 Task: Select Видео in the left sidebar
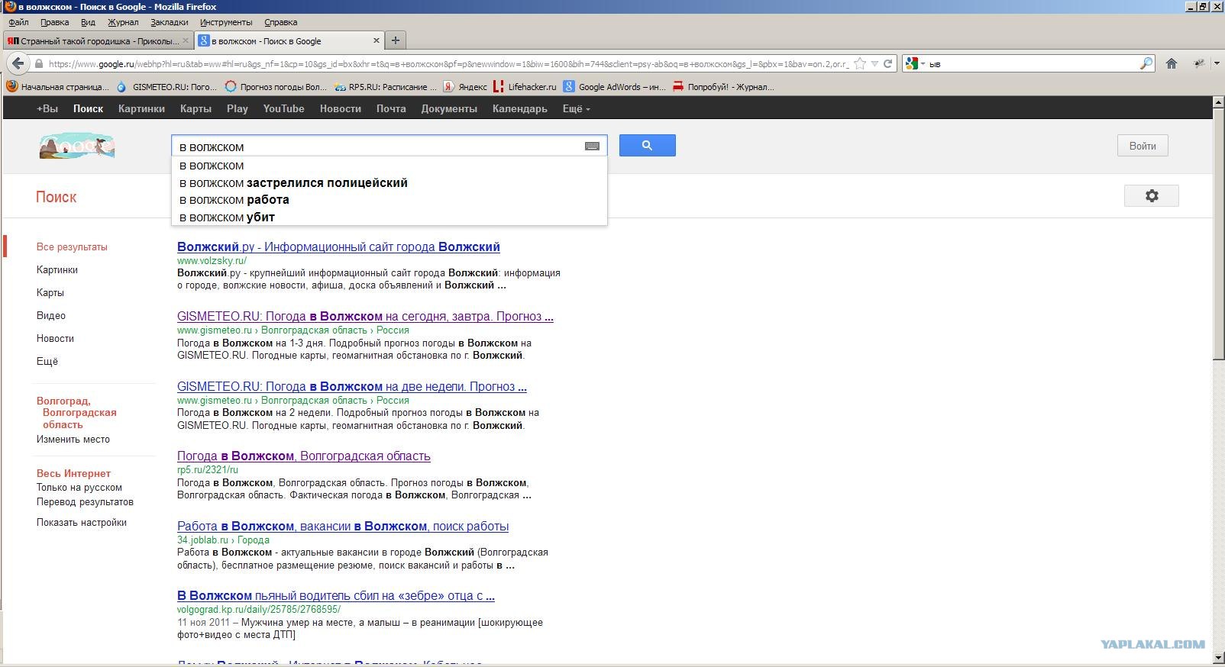click(51, 316)
